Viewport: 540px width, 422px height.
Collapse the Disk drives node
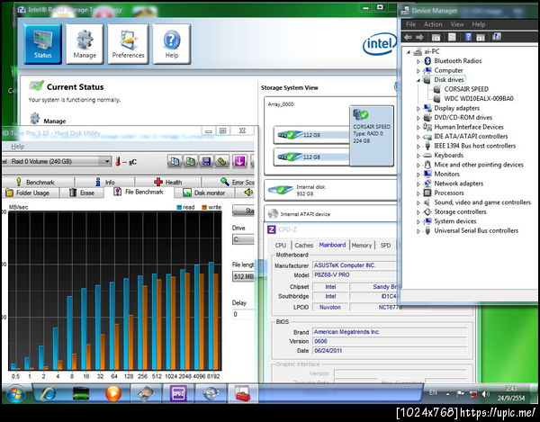(x=418, y=80)
